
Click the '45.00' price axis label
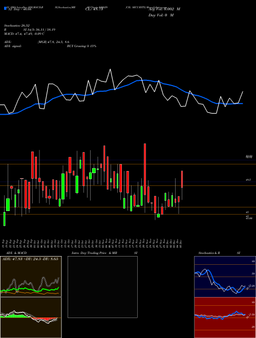[249, 218]
